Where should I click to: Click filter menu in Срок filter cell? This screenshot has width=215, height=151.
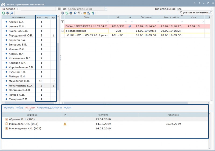click(x=203, y=22)
